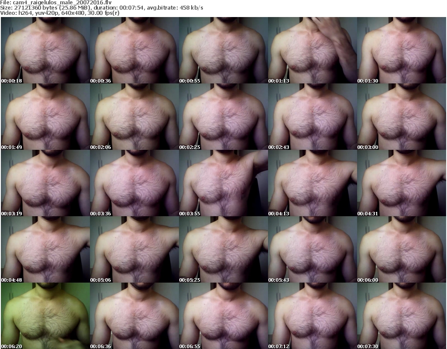This screenshot has height=349, width=447.
Task: Click the frame rate text 30.00 fps(r)
Action: point(103,13)
